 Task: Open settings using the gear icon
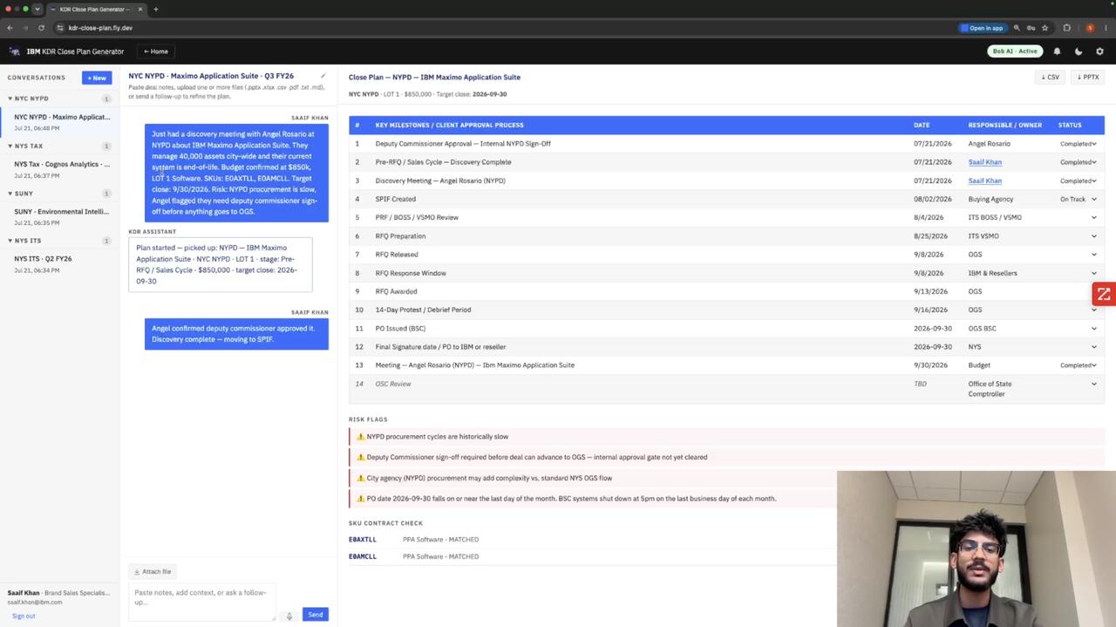click(1099, 51)
